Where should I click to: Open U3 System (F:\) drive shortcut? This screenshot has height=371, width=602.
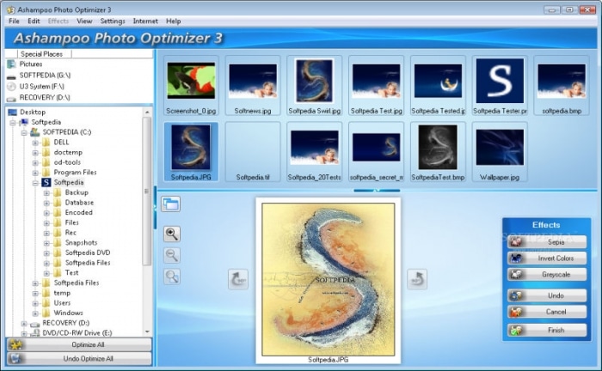pos(42,86)
